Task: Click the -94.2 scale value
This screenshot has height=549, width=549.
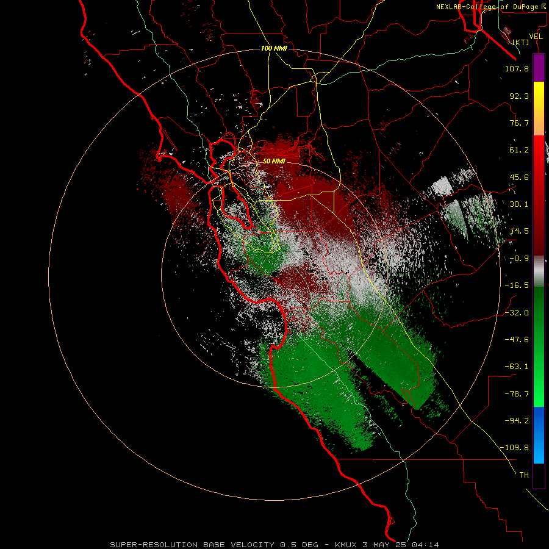Action: (517, 421)
